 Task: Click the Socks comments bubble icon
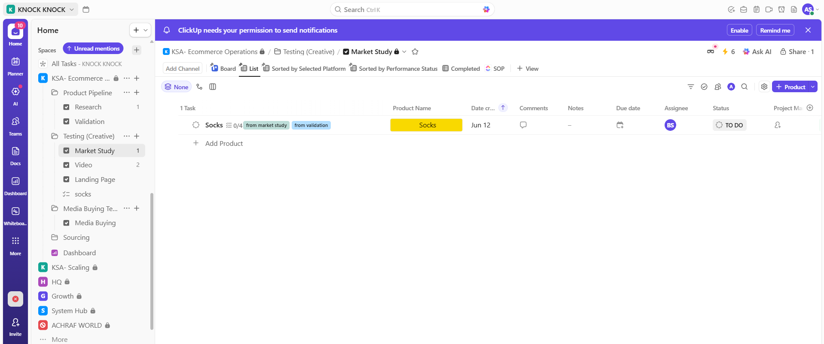click(523, 125)
